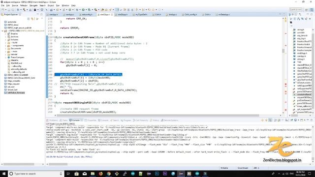
Task: Select the automate project
Action: 12,22
